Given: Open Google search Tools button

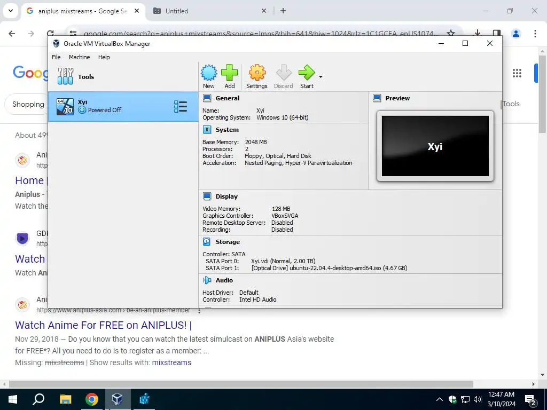Looking at the screenshot, I should [x=511, y=104].
